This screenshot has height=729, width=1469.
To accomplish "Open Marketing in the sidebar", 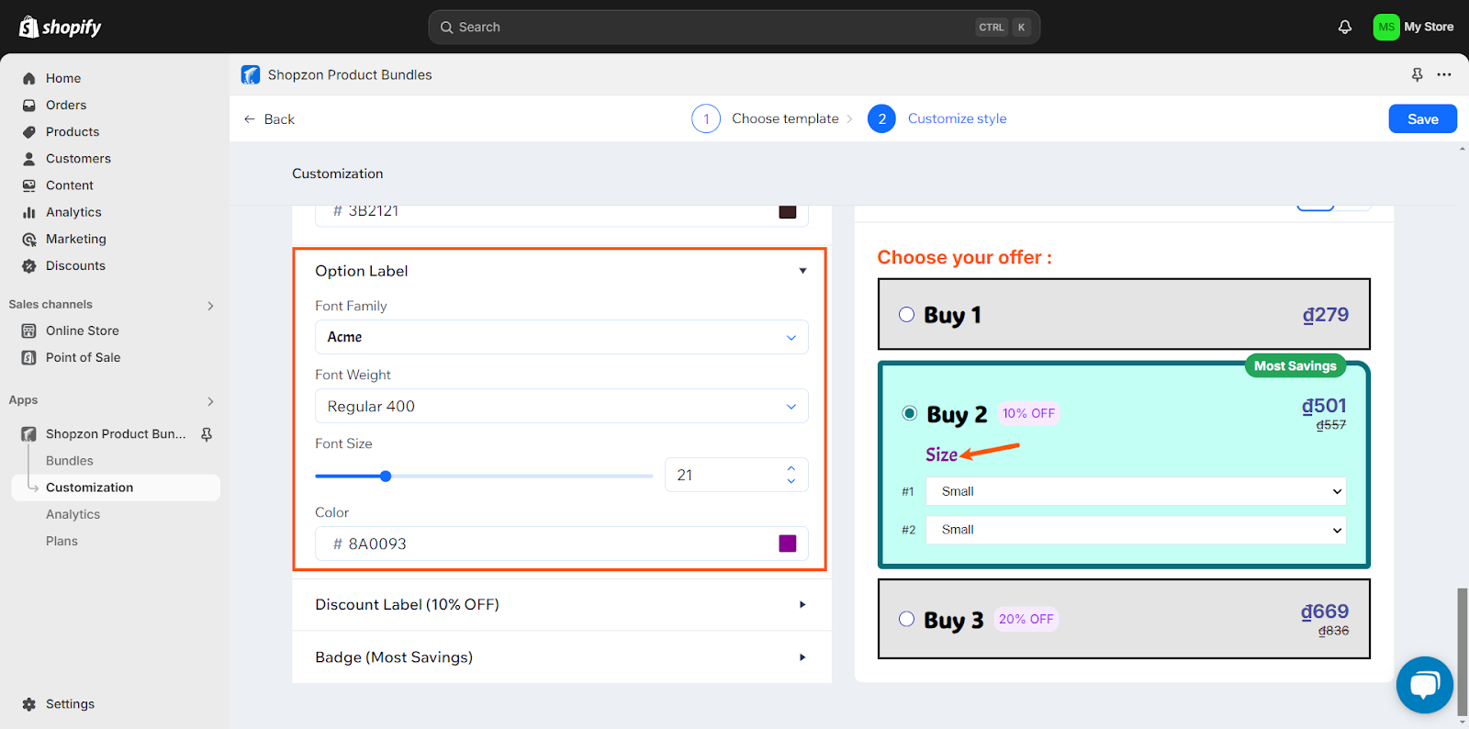I will [x=76, y=239].
